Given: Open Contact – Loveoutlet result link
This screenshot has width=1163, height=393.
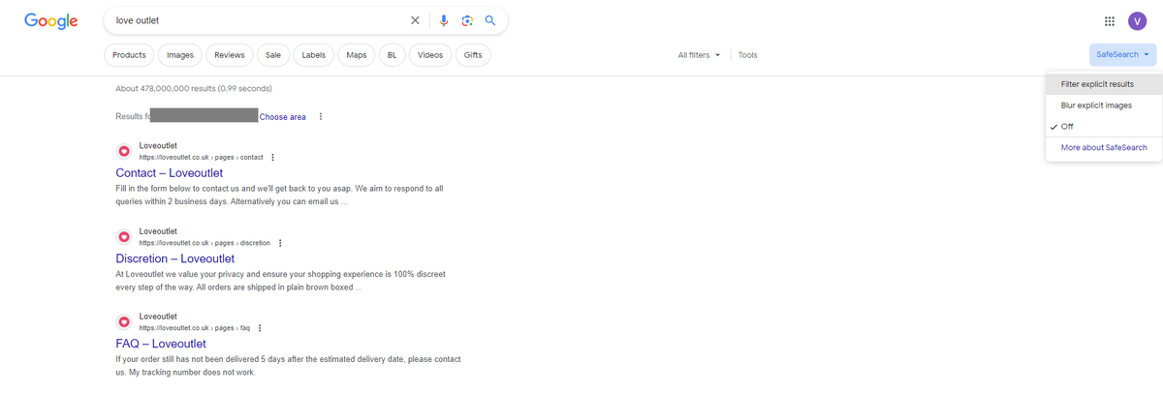Looking at the screenshot, I should (x=169, y=173).
